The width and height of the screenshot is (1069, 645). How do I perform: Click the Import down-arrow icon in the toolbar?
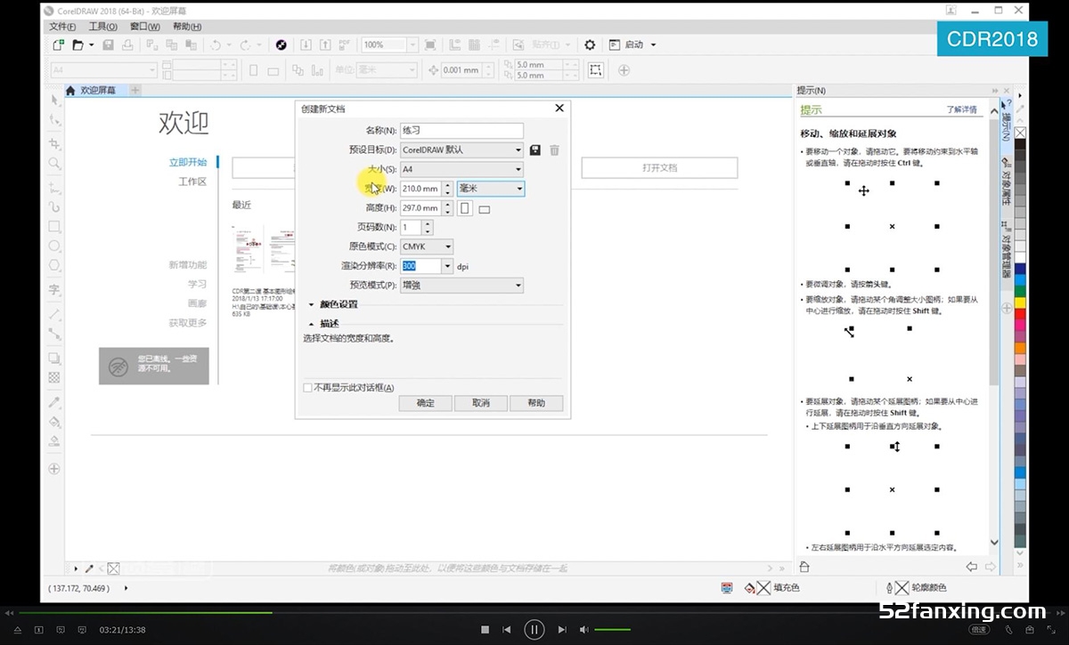pos(306,44)
